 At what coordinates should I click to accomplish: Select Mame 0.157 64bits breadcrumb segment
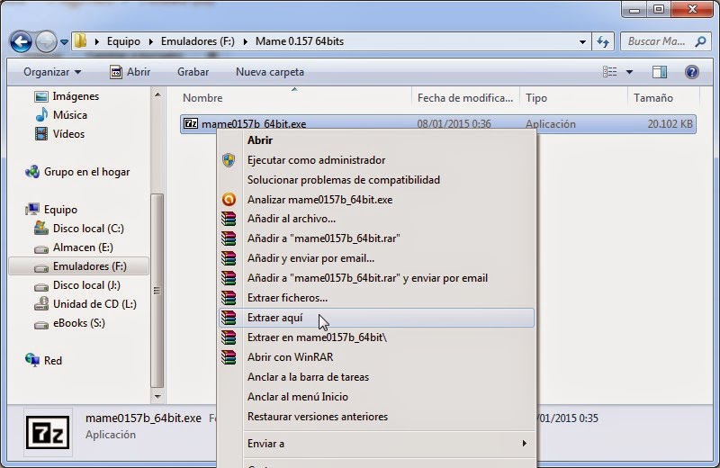pos(300,41)
